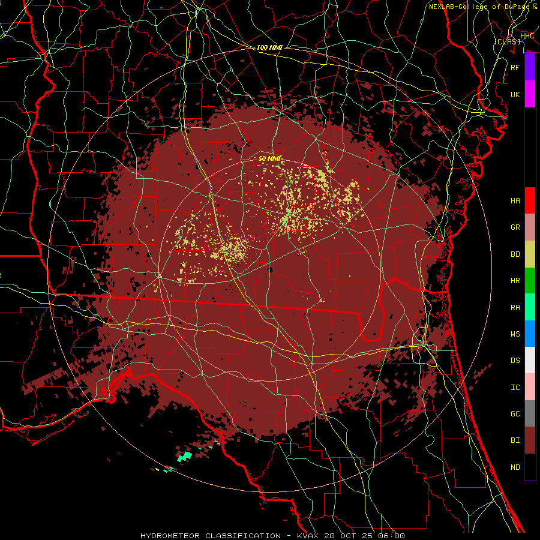Click the UK legend label
The width and height of the screenshot is (540, 540).
coord(515,94)
